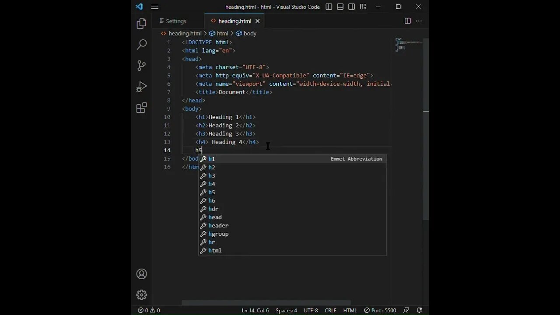
Task: Open the Extensions view icon
Action: click(141, 108)
